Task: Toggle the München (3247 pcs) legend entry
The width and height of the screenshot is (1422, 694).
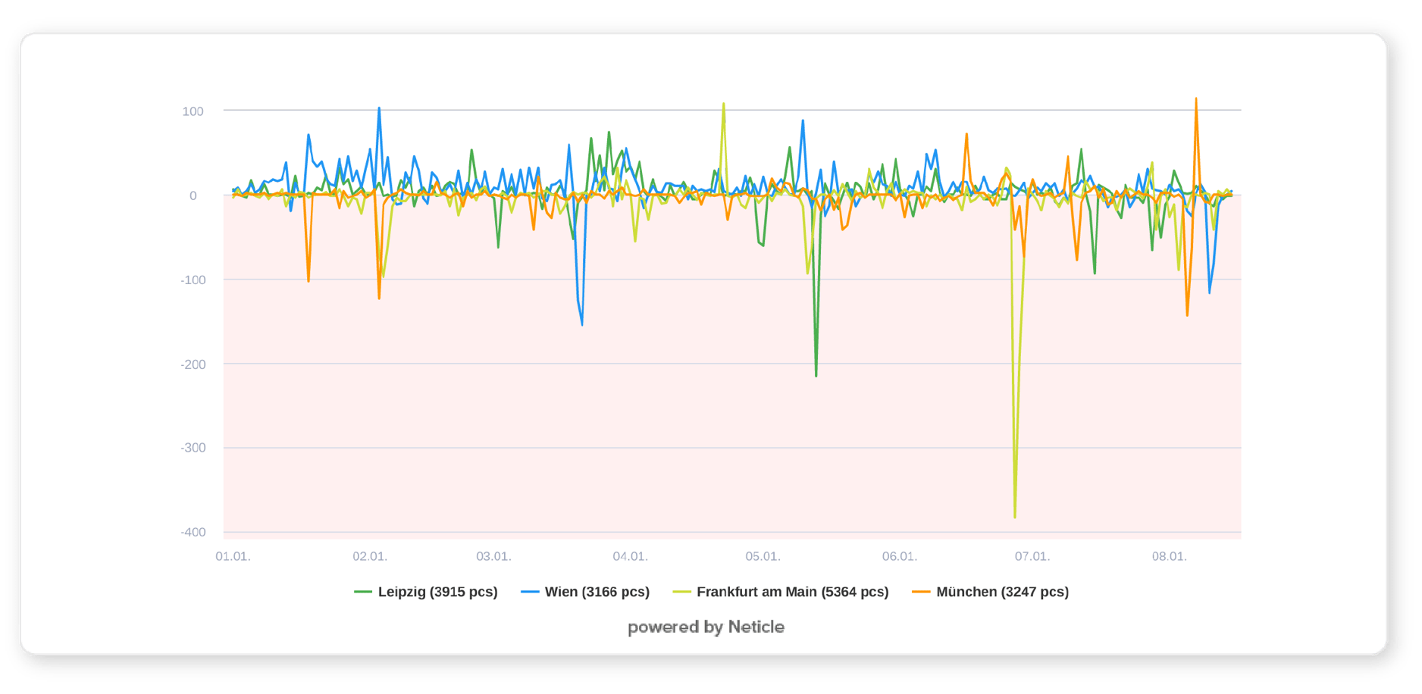Action: pyautogui.click(x=990, y=592)
